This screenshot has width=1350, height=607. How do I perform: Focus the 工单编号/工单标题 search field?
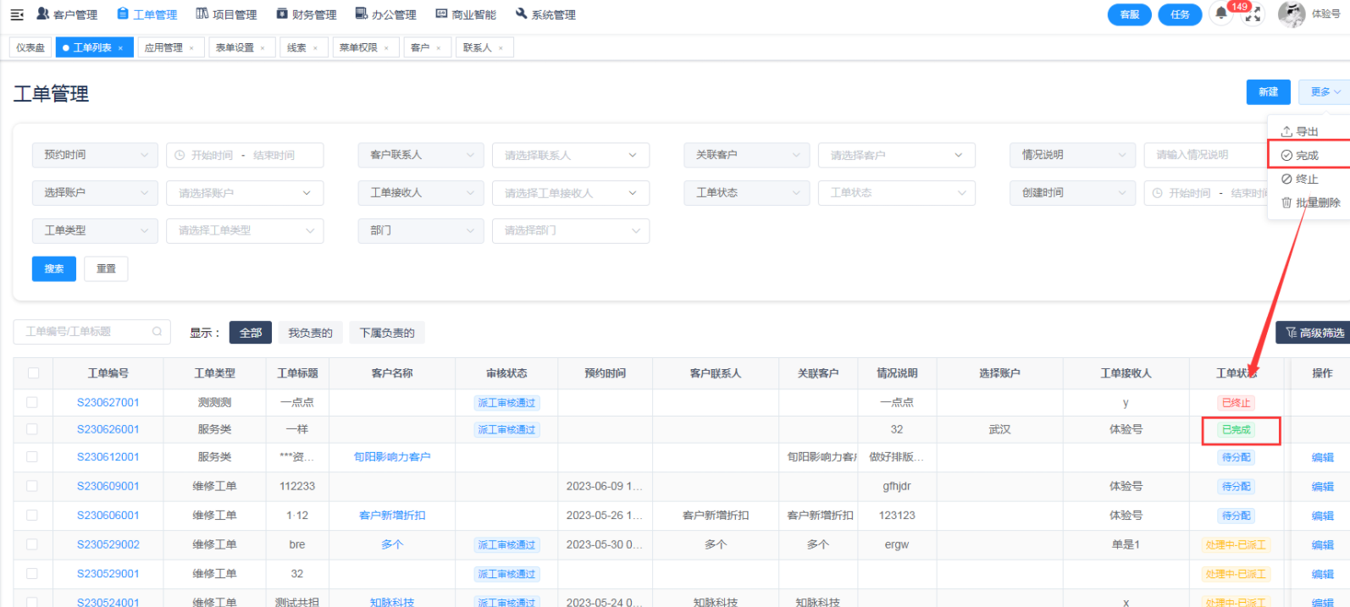point(91,332)
